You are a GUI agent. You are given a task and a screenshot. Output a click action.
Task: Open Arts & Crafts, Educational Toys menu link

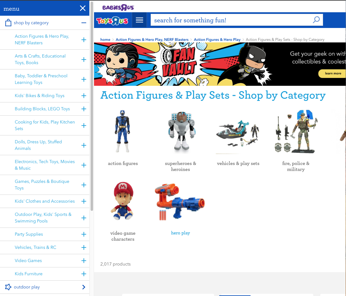point(40,59)
